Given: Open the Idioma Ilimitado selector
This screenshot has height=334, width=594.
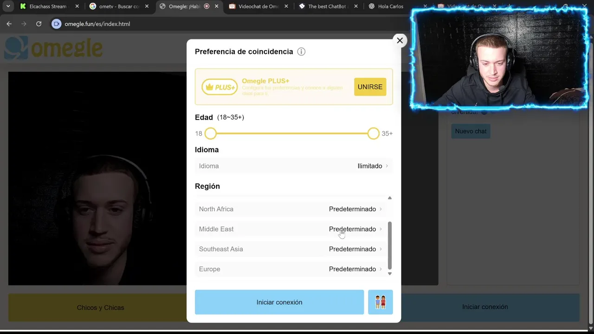Looking at the screenshot, I should click(294, 166).
